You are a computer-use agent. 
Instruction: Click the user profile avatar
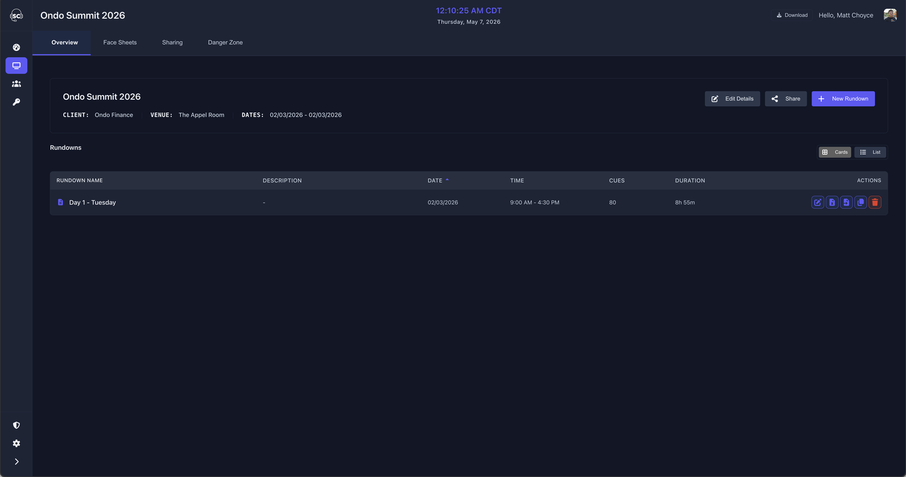(x=890, y=15)
